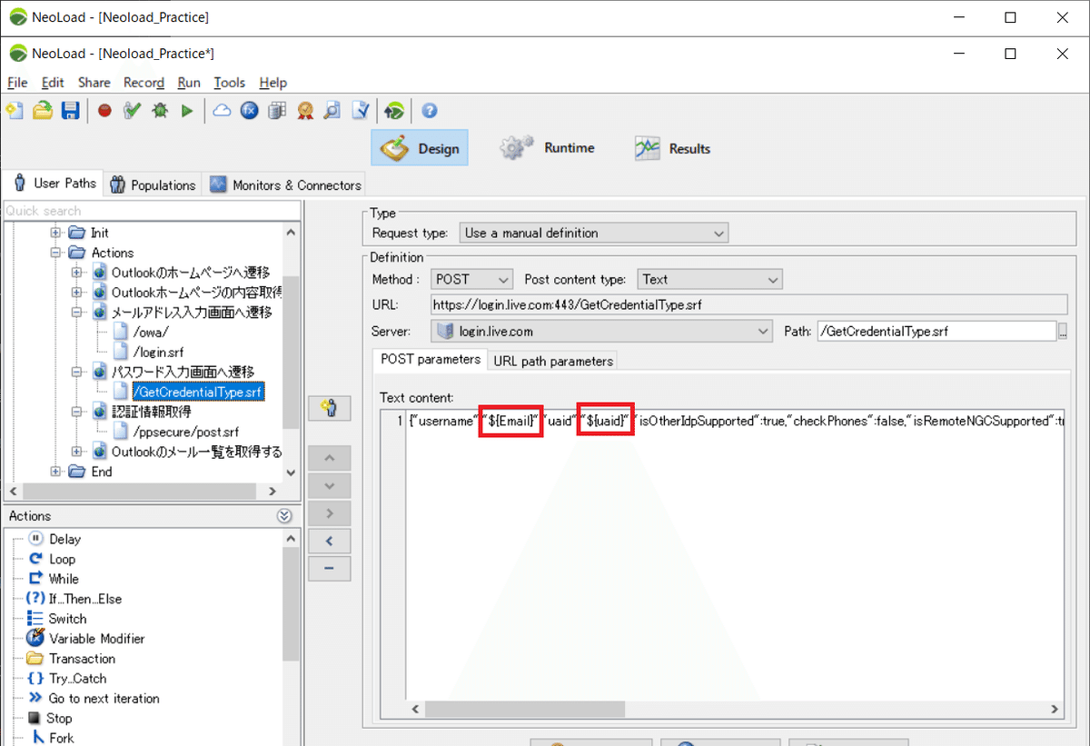
Task: Select /ppsecure/post.srf request in tree
Action: (185, 432)
